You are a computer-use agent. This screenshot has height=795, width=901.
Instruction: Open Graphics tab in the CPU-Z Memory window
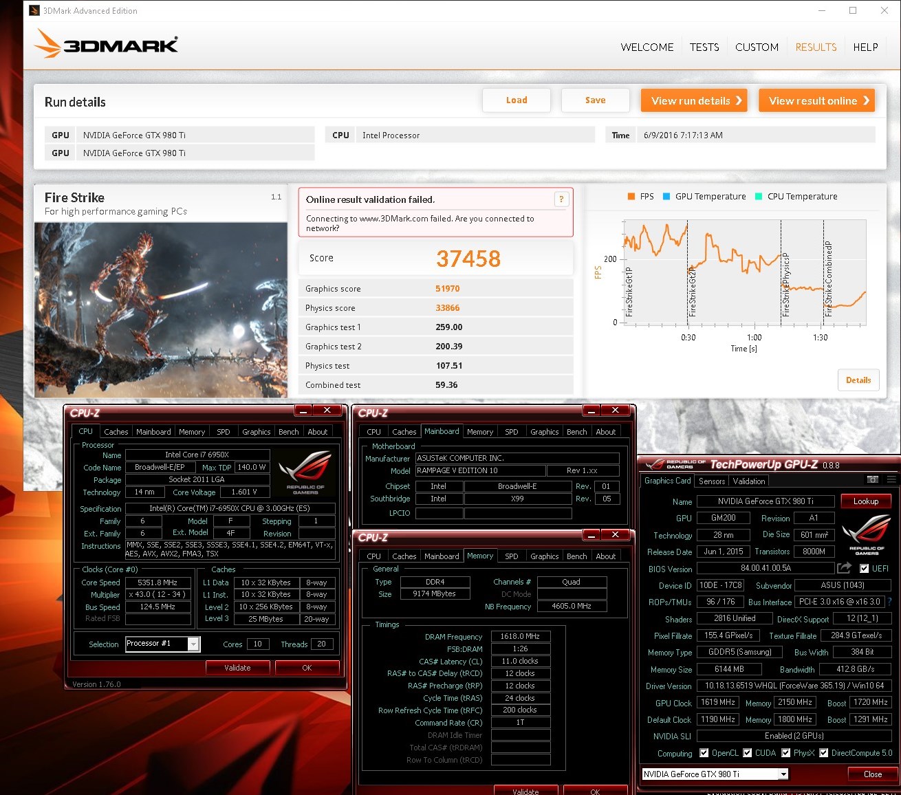[x=545, y=556]
